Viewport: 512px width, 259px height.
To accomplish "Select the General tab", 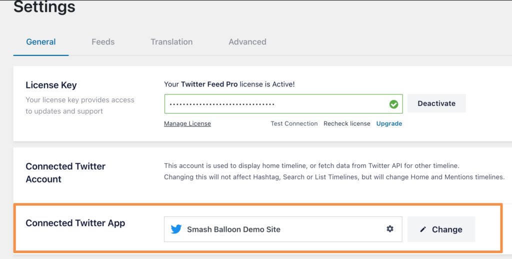I will click(41, 42).
